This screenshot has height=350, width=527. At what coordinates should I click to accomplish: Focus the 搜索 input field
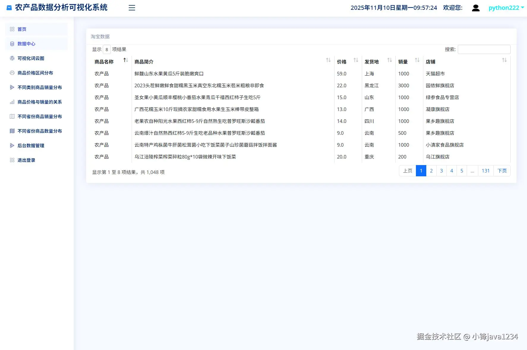point(484,49)
